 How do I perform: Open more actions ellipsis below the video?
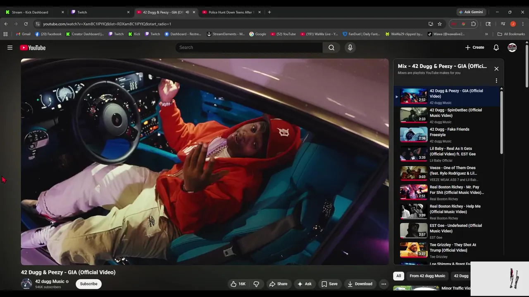click(384, 284)
